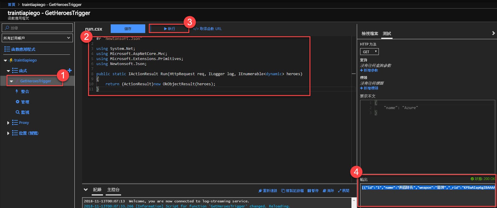This screenshot has width=497, height=208.
Task: Add a new function with plus icon
Action: tap(70, 70)
